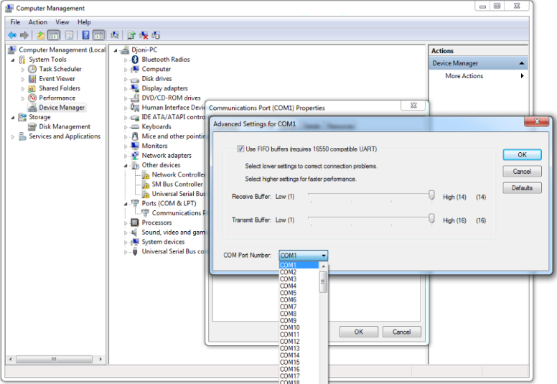The height and width of the screenshot is (384, 557).
Task: Select Disk Management under Storage
Action: point(65,127)
